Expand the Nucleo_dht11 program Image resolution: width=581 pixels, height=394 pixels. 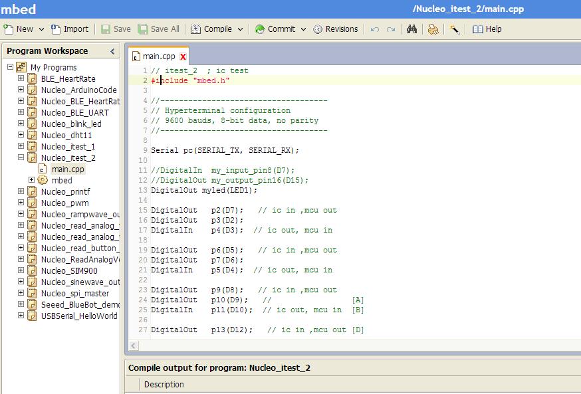pyautogui.click(x=21, y=135)
